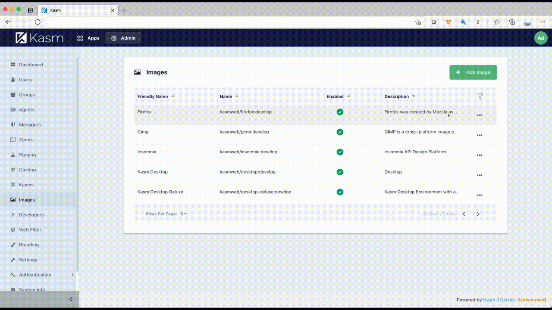Click the browser back arrow
The height and width of the screenshot is (310, 552).
(x=8, y=22)
